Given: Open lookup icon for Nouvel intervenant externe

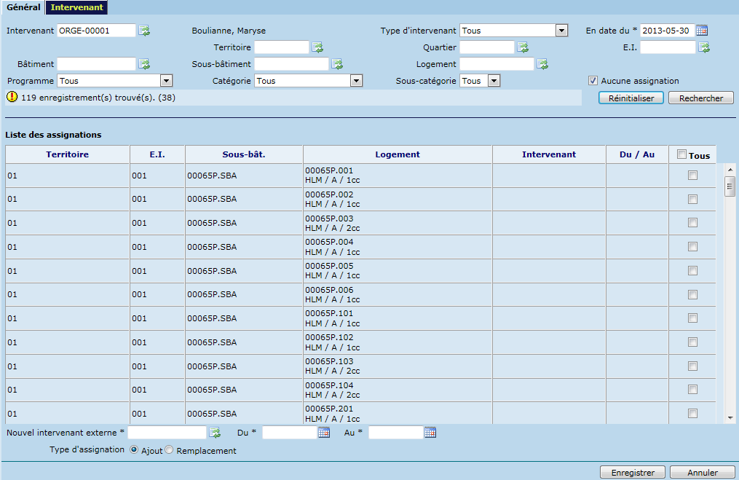Looking at the screenshot, I should pyautogui.click(x=215, y=433).
